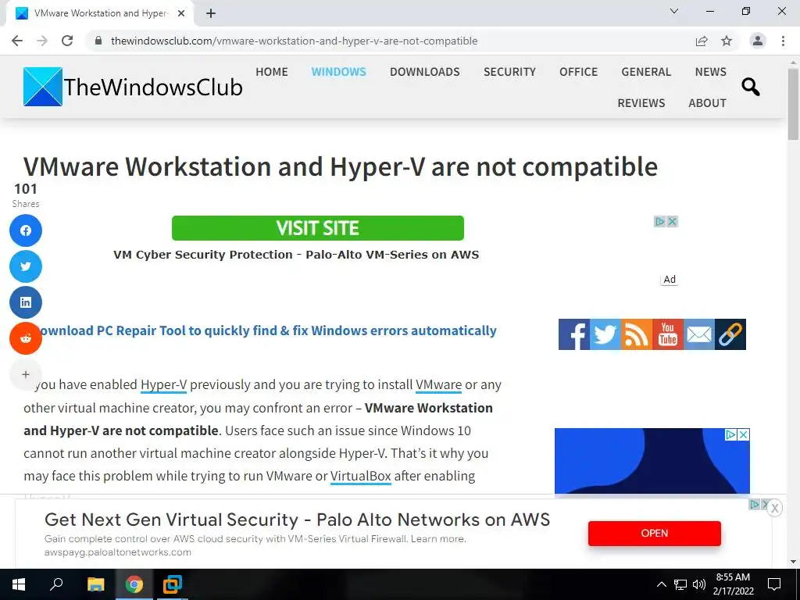Open the GENERAL menu item
800x600 pixels.
point(646,72)
